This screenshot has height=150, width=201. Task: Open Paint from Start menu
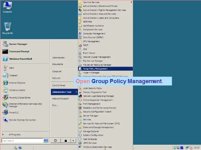[x=25, y=68]
